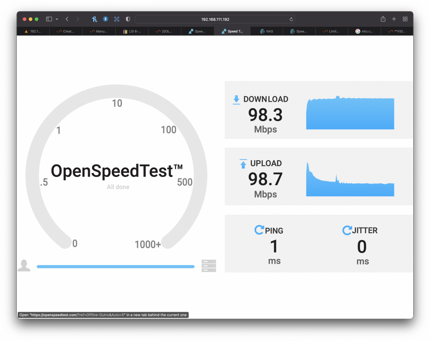Click the blue diamond-pattern extension icon

tap(117, 19)
